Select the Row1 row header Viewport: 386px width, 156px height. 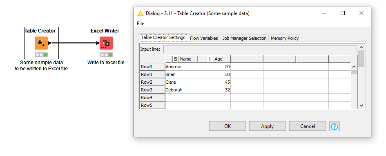click(153, 74)
